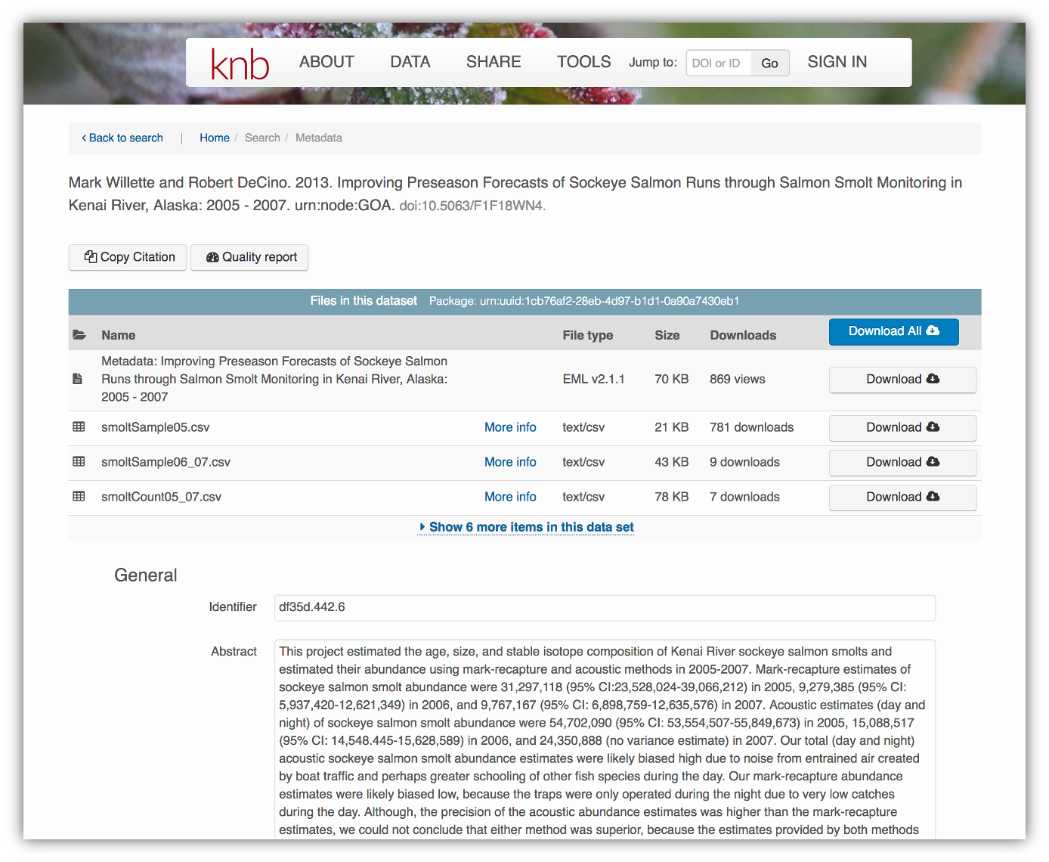Click the table icon beside smoltSample05.csv

pyautogui.click(x=79, y=427)
